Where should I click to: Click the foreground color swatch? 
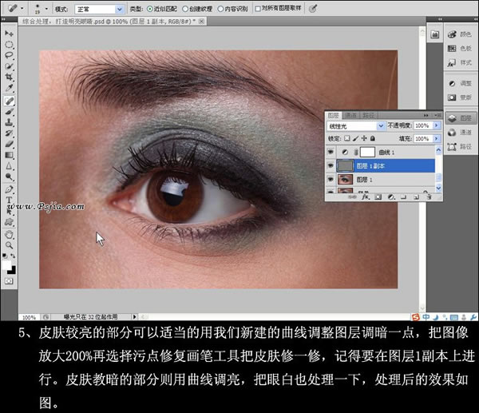click(7, 264)
